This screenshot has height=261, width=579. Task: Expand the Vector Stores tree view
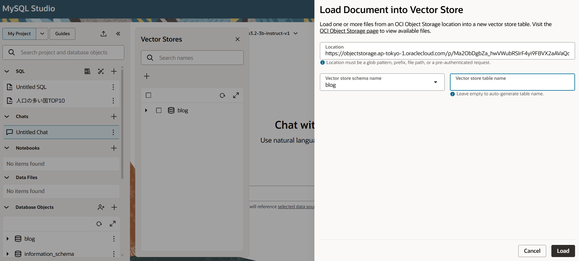click(x=236, y=95)
